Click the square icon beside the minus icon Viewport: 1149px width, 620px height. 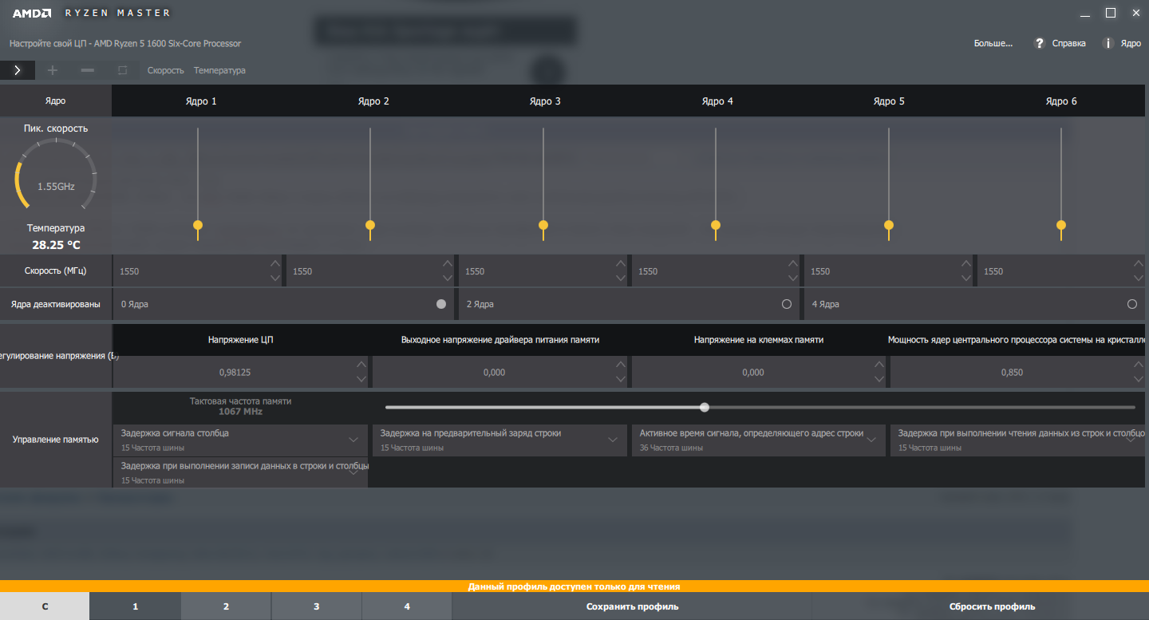[x=122, y=70]
